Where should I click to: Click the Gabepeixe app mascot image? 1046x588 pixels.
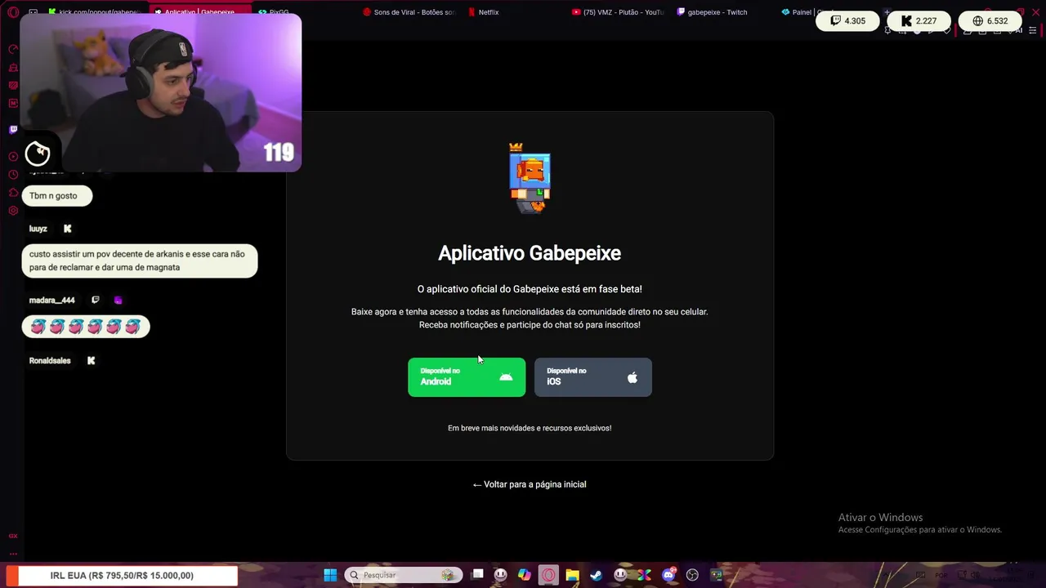point(530,178)
